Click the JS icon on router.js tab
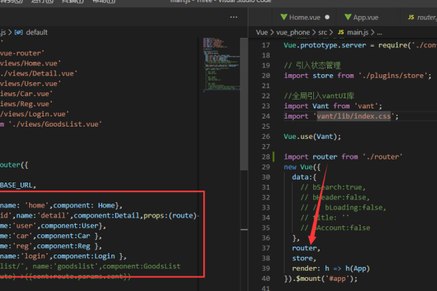 coord(411,17)
